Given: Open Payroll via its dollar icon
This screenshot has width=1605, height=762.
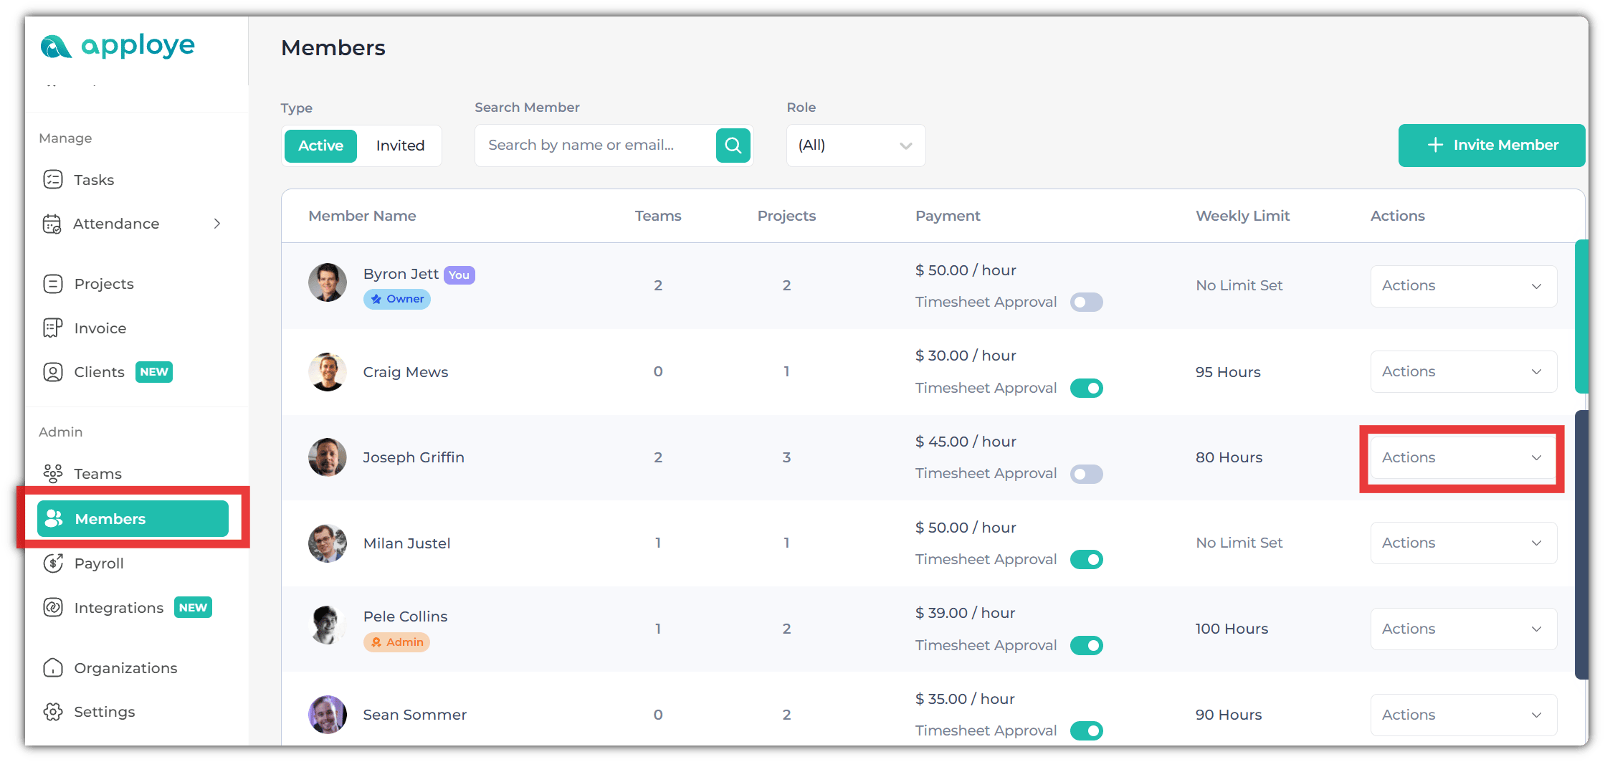Looking at the screenshot, I should [53, 563].
